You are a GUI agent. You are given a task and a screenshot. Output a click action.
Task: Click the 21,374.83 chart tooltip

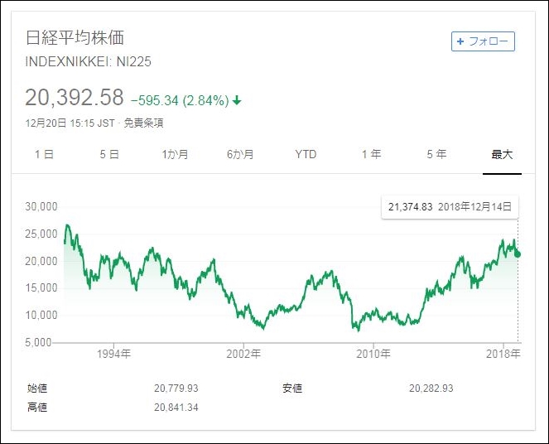tap(450, 206)
